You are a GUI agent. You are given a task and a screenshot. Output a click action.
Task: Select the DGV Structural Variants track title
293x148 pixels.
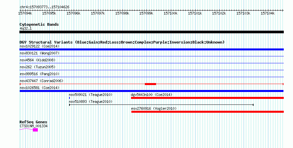click(122, 42)
